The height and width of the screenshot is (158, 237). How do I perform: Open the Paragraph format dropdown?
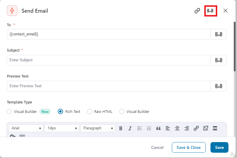pyautogui.click(x=98, y=128)
